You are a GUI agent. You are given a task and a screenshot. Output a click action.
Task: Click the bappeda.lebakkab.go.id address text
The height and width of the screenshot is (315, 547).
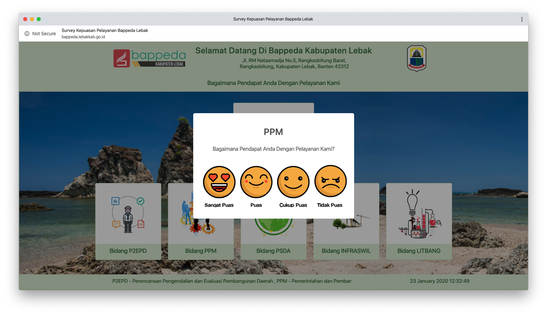(83, 37)
